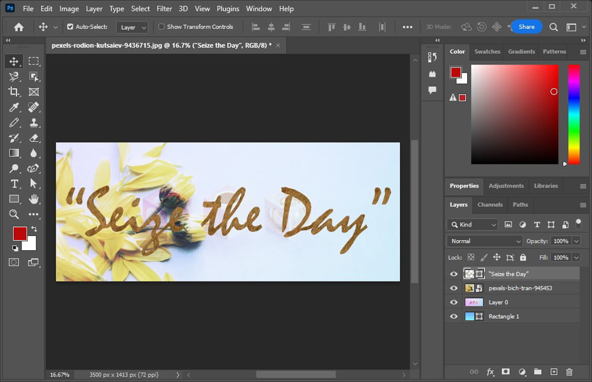Select the Zoom tool in the toolbar
The height and width of the screenshot is (382, 592).
14,215
